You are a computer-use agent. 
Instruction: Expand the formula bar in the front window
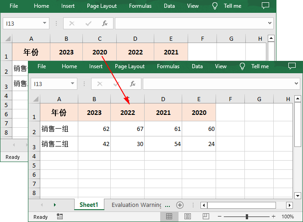[x=297, y=83]
